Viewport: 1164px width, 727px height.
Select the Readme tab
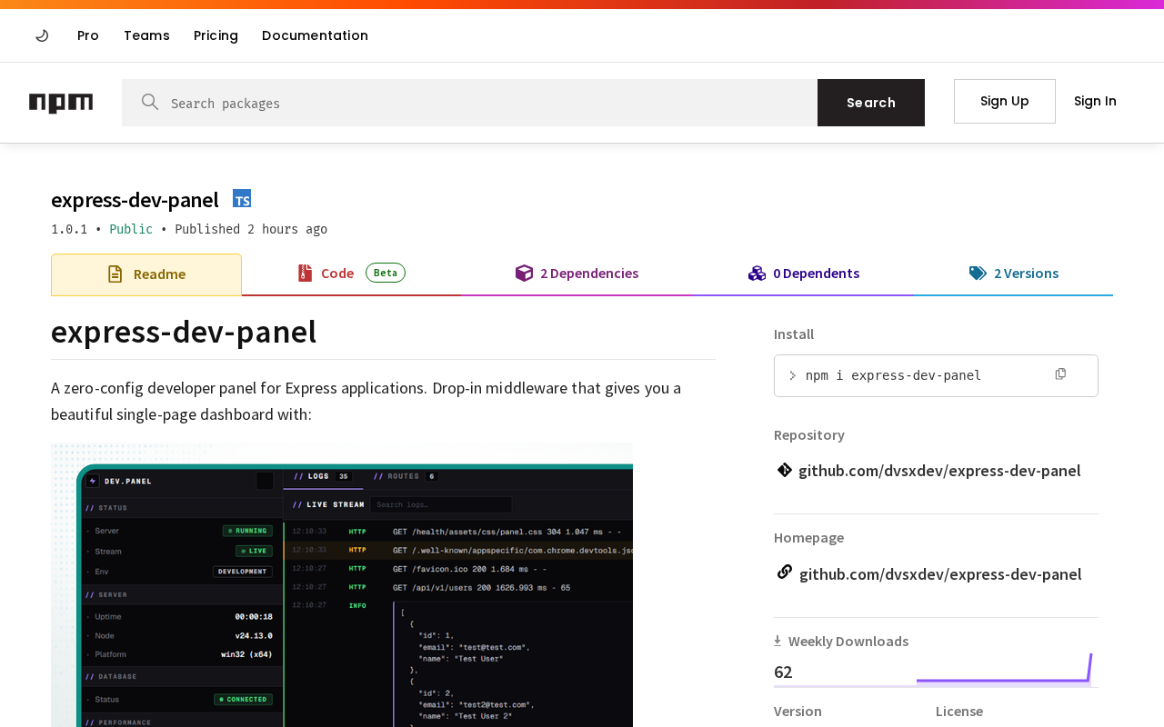[x=146, y=274]
